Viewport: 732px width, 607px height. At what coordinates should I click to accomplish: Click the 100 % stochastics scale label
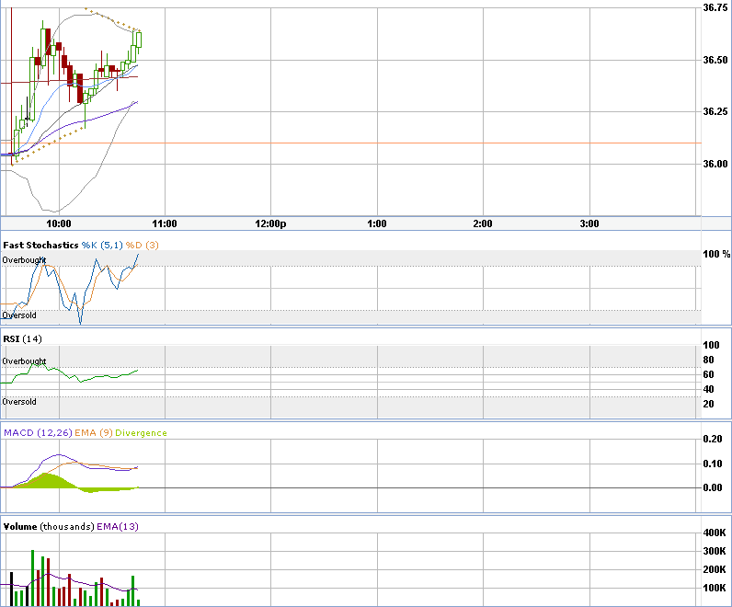point(716,254)
